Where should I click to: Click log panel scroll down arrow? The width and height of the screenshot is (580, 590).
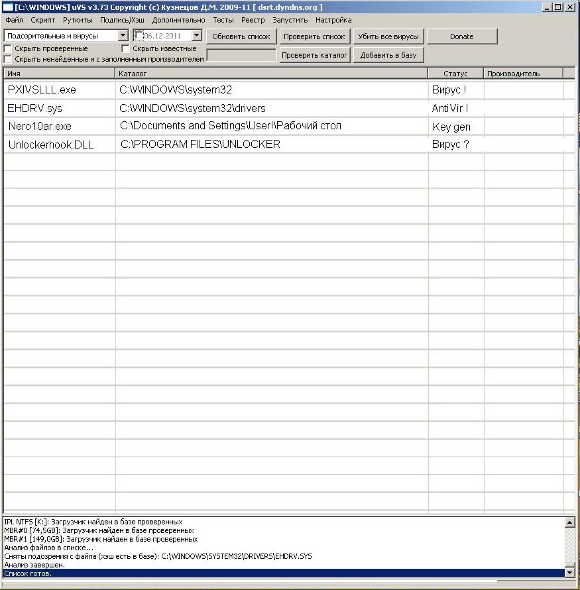(x=570, y=573)
